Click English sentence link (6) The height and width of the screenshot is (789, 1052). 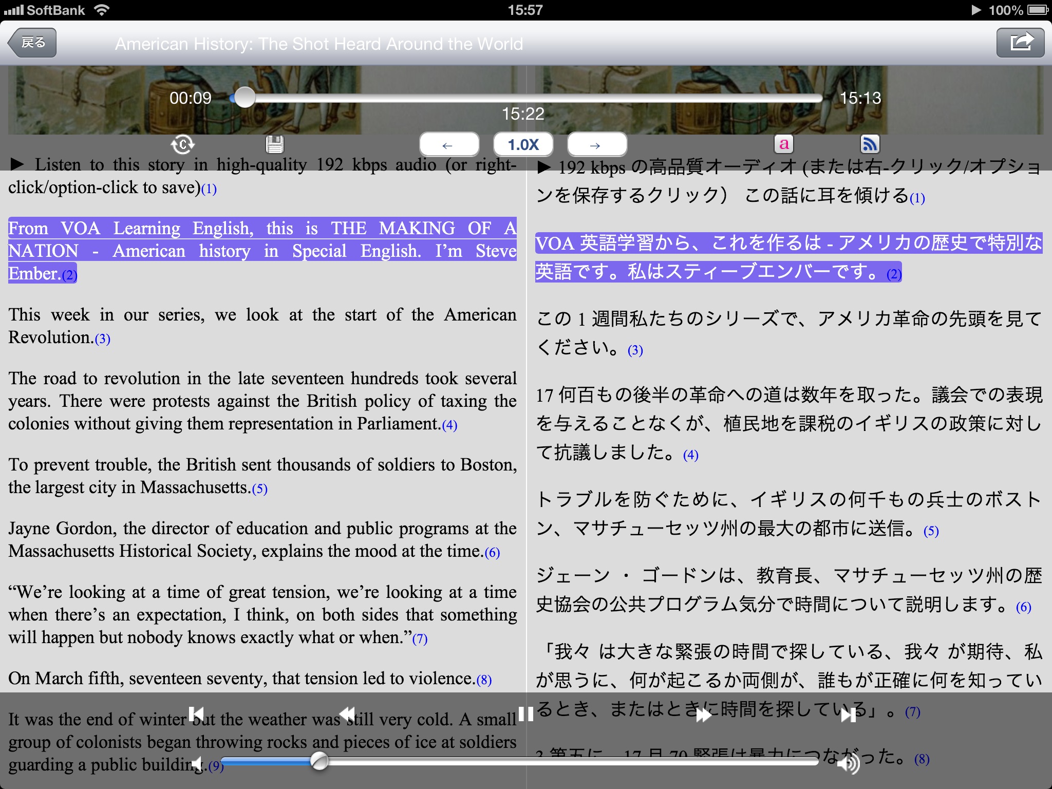click(x=492, y=553)
